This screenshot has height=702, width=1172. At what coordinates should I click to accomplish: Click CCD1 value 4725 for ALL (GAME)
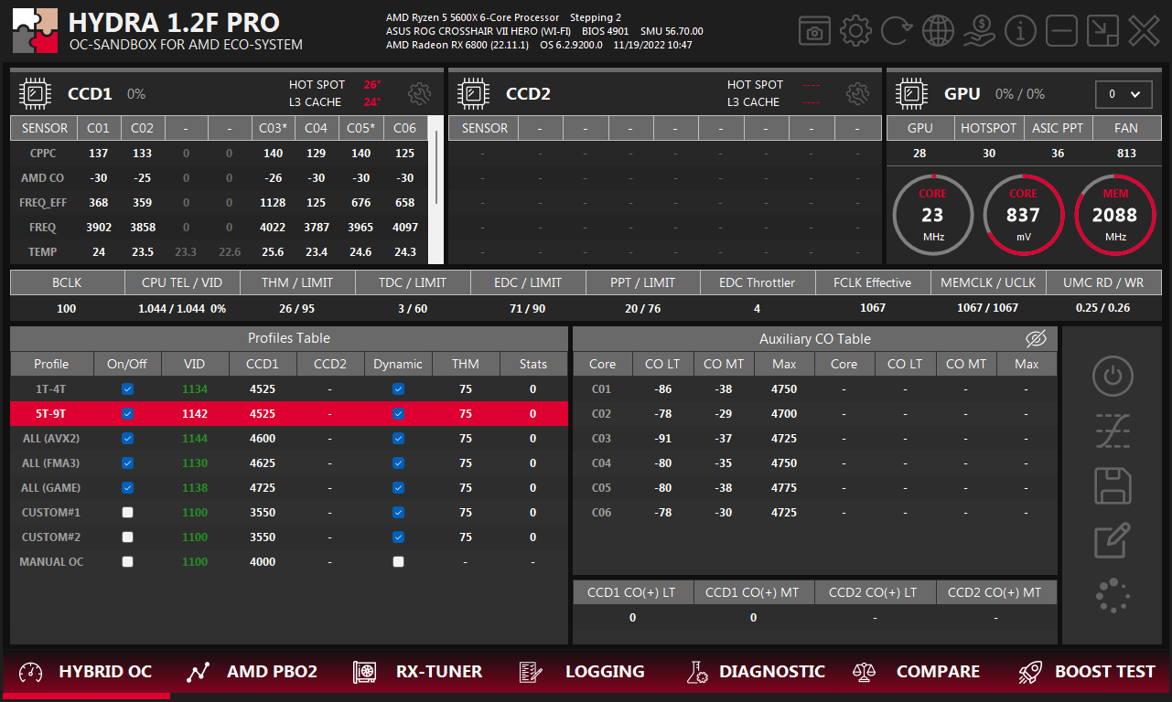point(263,487)
